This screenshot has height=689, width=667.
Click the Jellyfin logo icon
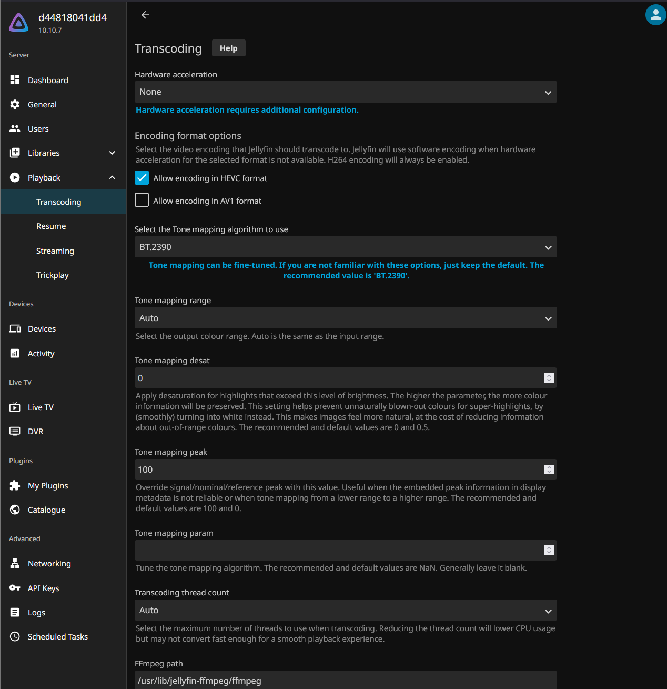[19, 23]
